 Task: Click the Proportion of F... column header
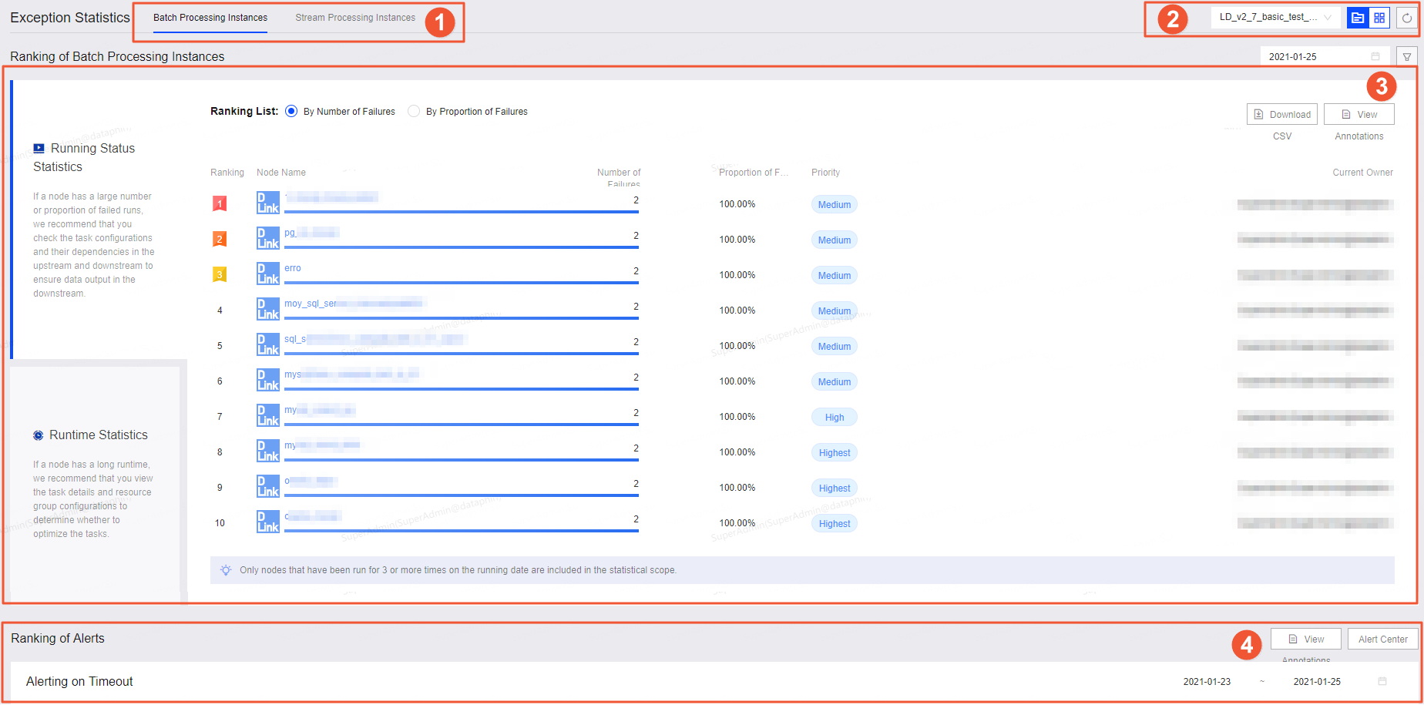[754, 173]
